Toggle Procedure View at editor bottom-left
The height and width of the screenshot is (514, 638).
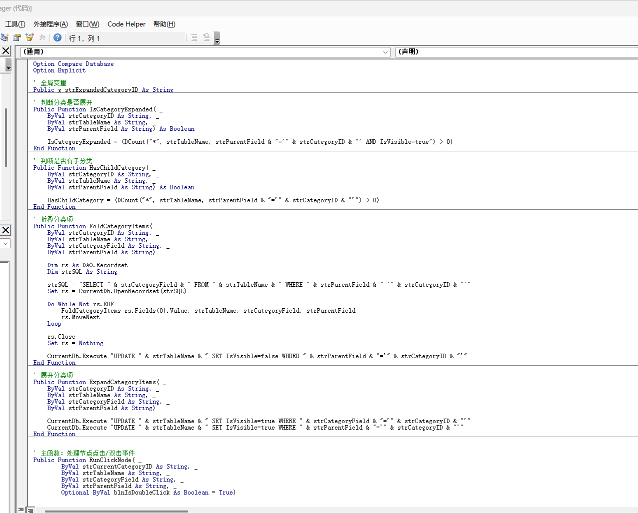pos(21,510)
